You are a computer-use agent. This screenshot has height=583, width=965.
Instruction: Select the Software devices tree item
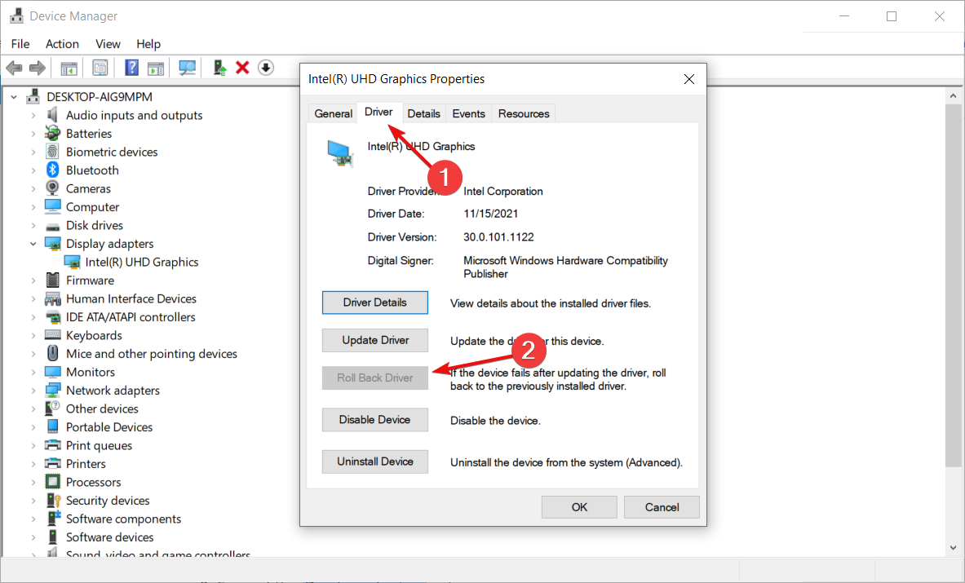pyautogui.click(x=109, y=537)
